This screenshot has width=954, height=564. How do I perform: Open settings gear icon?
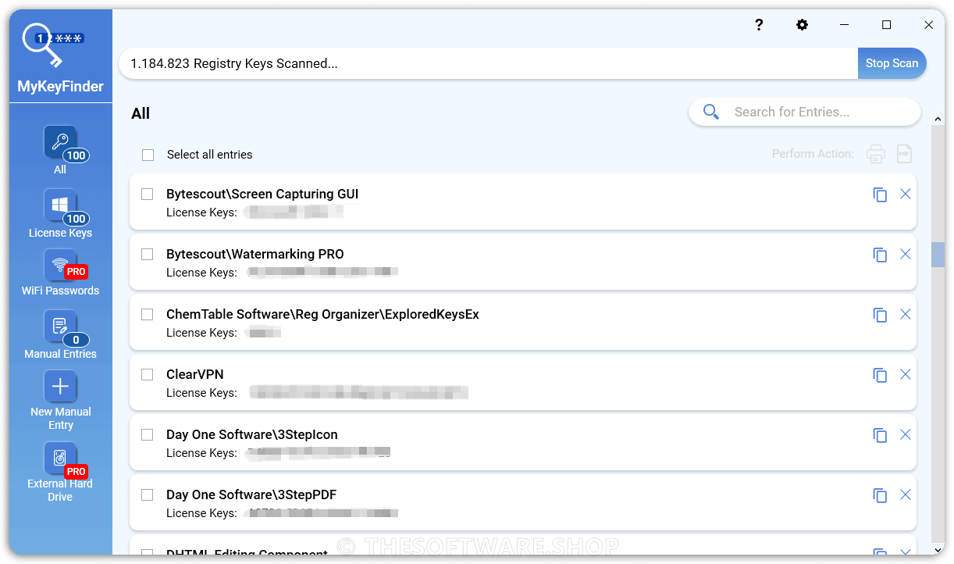point(802,25)
